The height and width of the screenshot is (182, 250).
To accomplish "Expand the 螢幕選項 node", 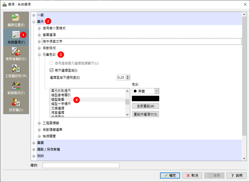I will click(39, 35).
